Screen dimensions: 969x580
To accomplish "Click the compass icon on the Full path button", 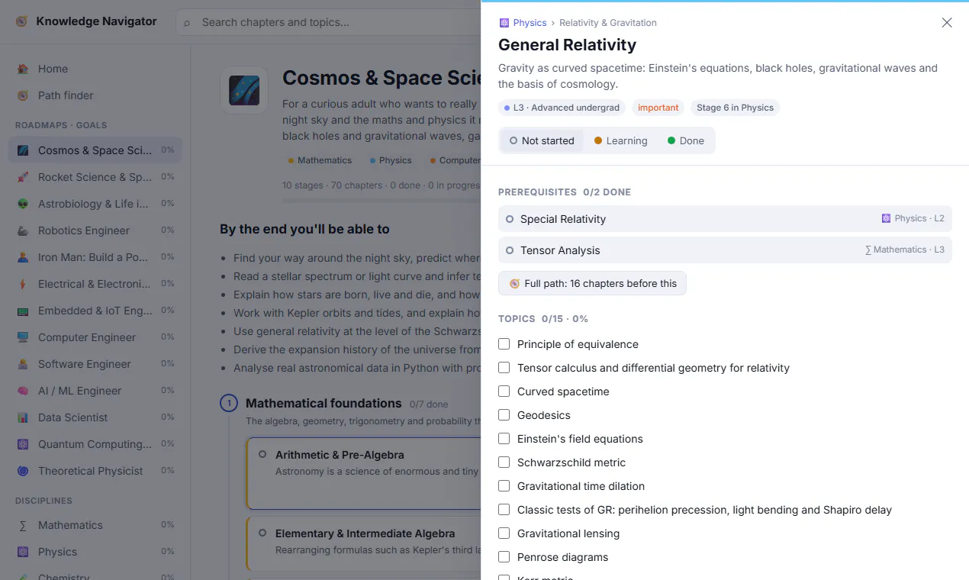I will [514, 283].
